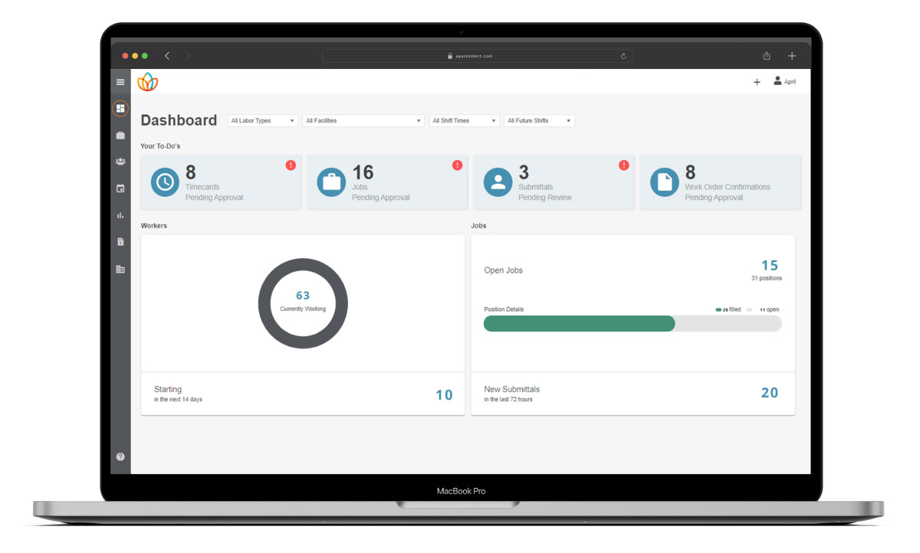Open the bar chart Reports icon in the sidebar
920x553 pixels.
point(120,215)
